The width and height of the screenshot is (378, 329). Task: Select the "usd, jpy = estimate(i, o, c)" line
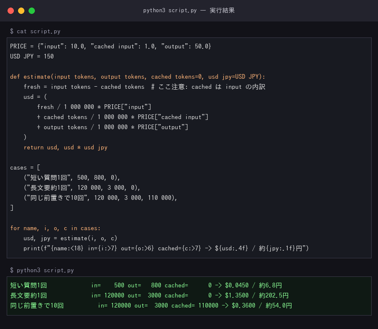point(71,239)
